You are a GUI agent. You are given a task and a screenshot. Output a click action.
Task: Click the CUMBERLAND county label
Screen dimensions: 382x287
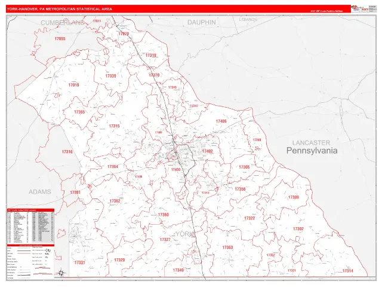(62, 23)
